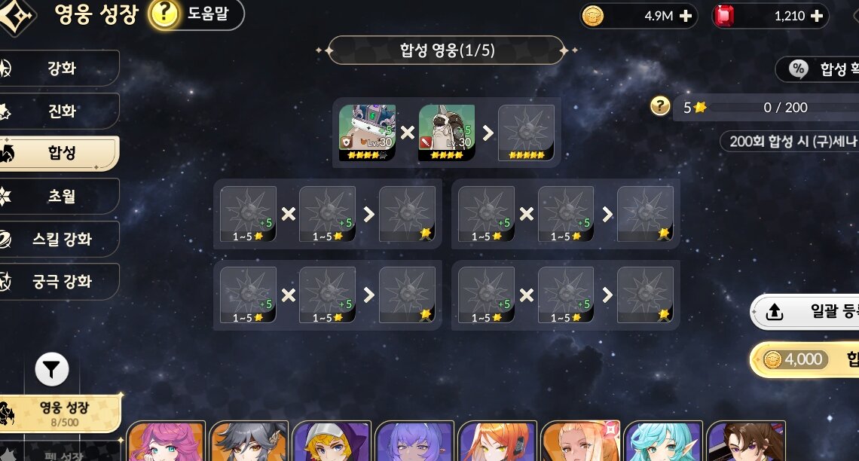
Task: Click the 4,000 gold fusion button
Action: tap(804, 360)
